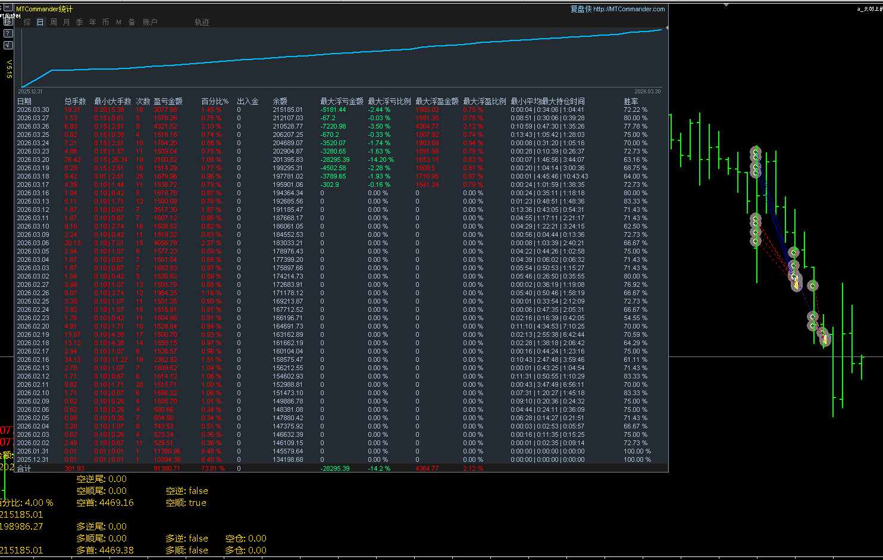The height and width of the screenshot is (560, 883).
Task: Click the 198986.27 value at bottom left
Action: 21,527
